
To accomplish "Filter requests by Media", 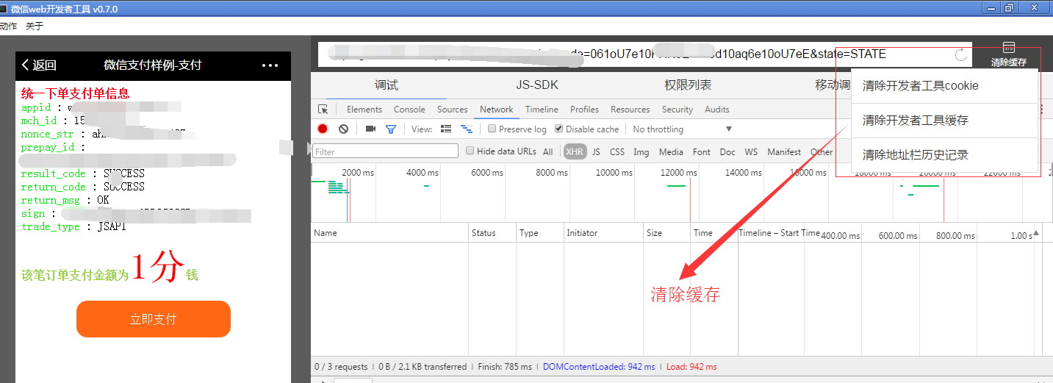I will (x=671, y=151).
